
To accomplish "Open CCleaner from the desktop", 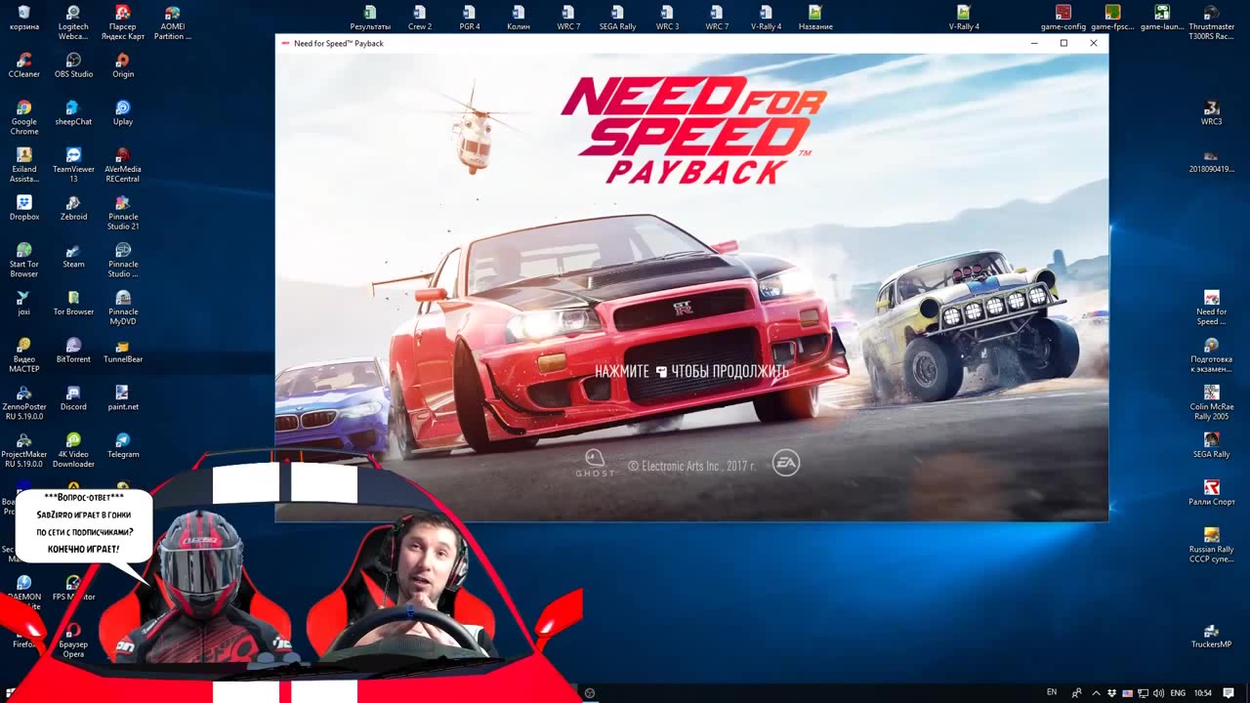I will click(24, 65).
